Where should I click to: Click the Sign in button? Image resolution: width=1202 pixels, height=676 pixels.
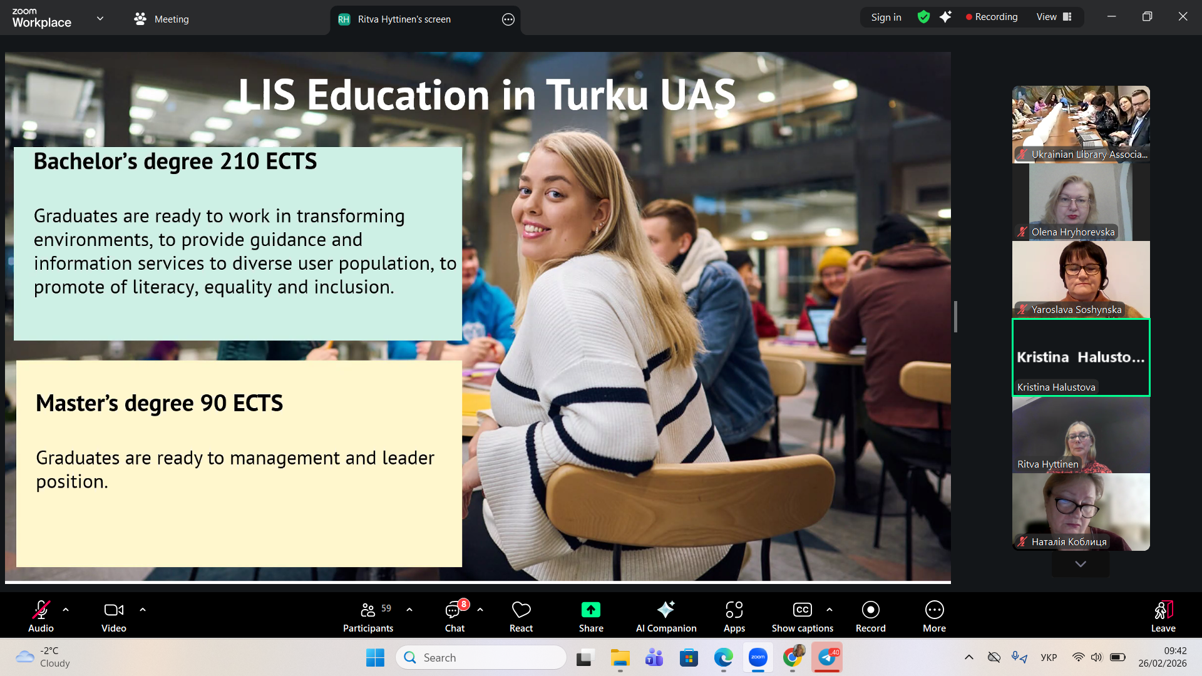(886, 17)
